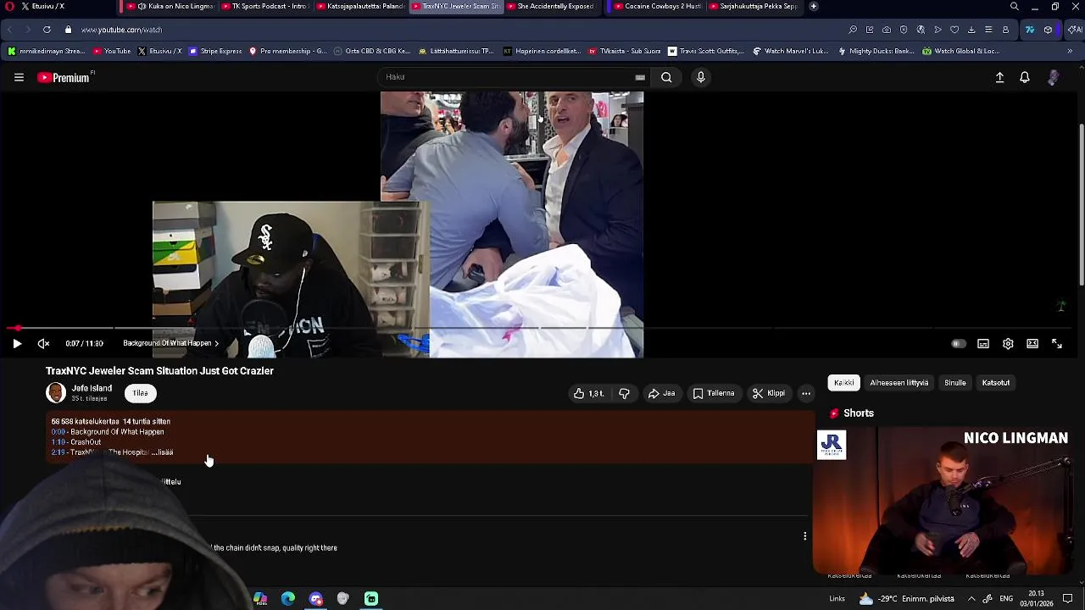Create a clip with Klippi button

tap(769, 393)
